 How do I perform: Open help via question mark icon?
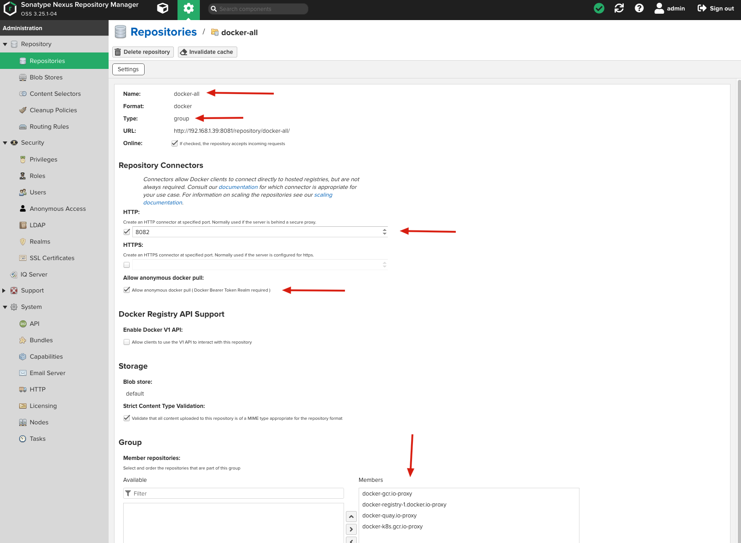(639, 8)
